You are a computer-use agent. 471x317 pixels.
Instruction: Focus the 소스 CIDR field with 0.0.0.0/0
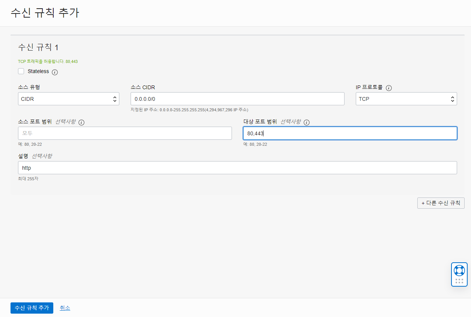pyautogui.click(x=238, y=99)
